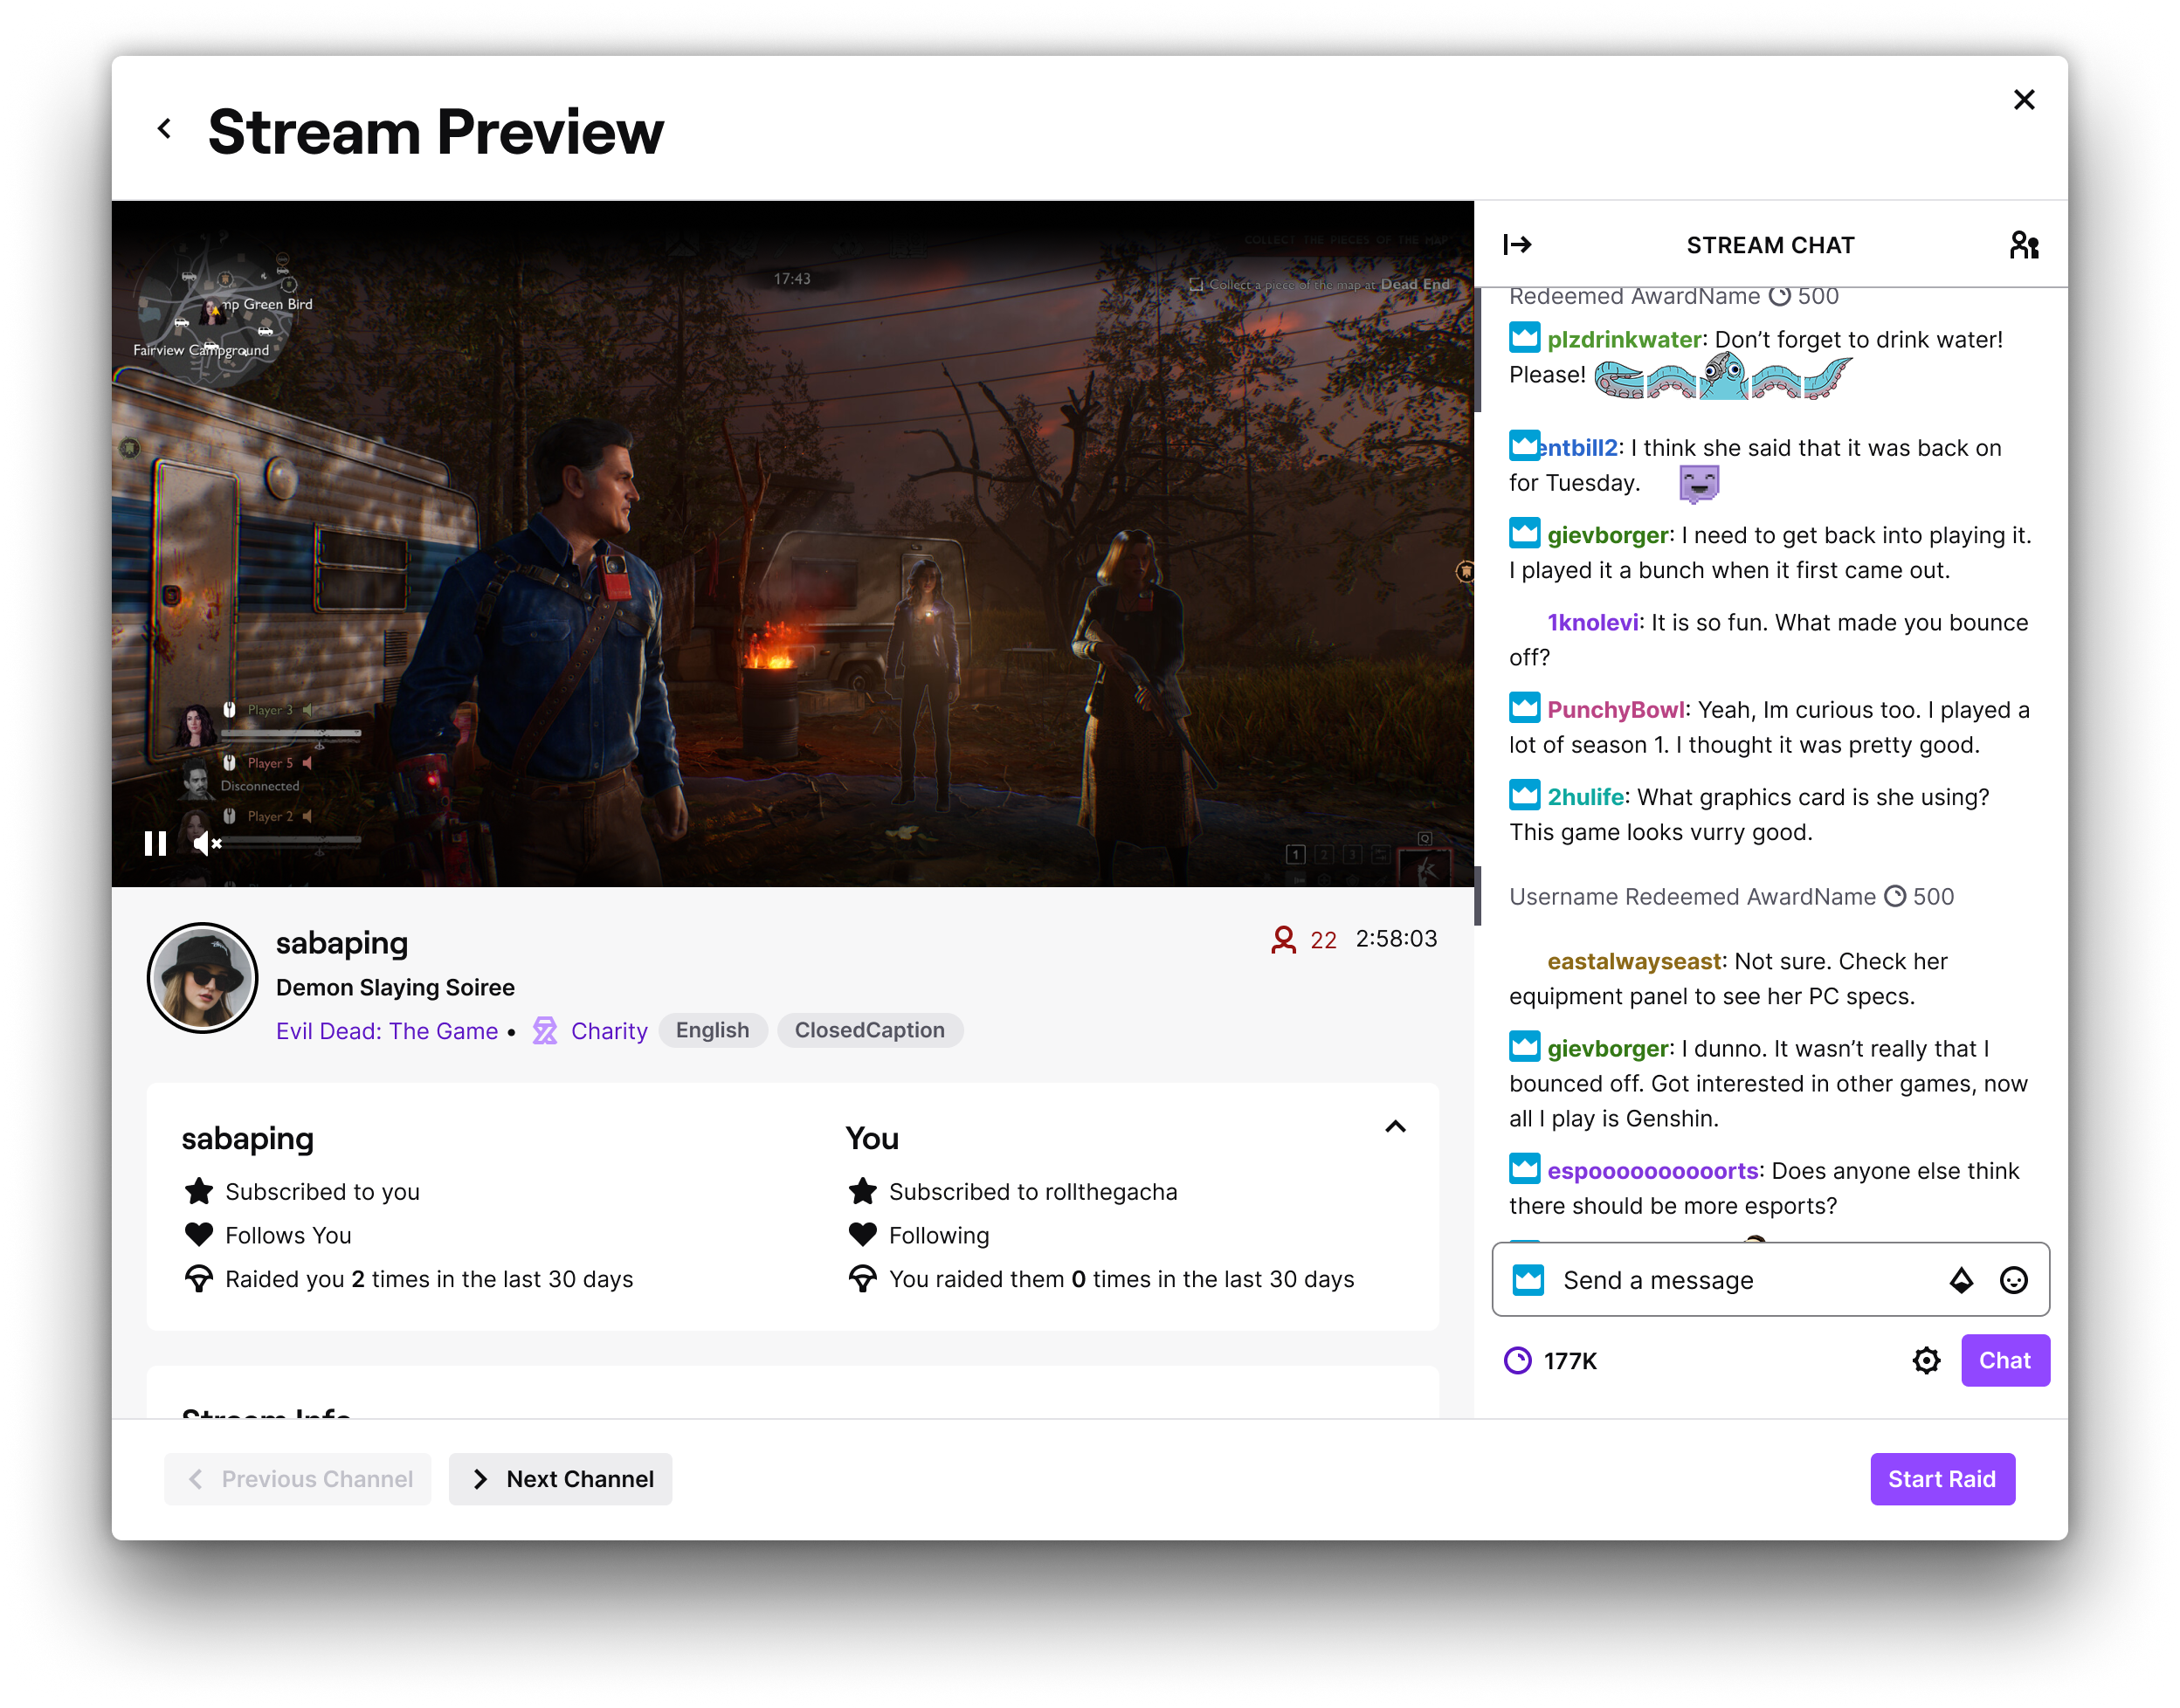Go back using the left arrow
2180x1708 pixels.
pyautogui.click(x=165, y=129)
